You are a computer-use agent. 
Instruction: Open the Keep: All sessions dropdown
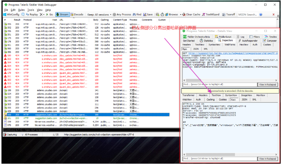tap(99, 15)
